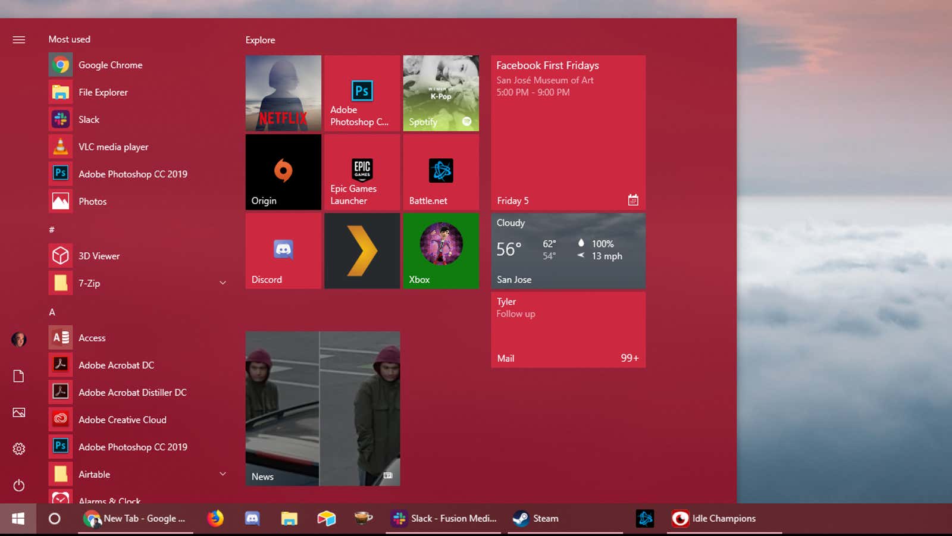
Task: Launch the Battle.net tile
Action: point(441,172)
